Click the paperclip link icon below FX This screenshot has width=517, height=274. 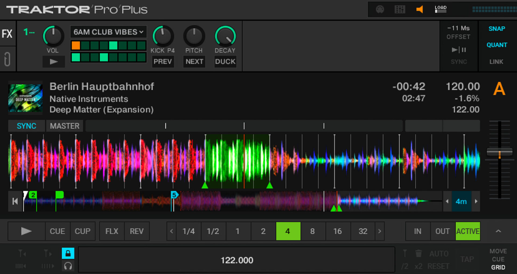[x=7, y=59]
